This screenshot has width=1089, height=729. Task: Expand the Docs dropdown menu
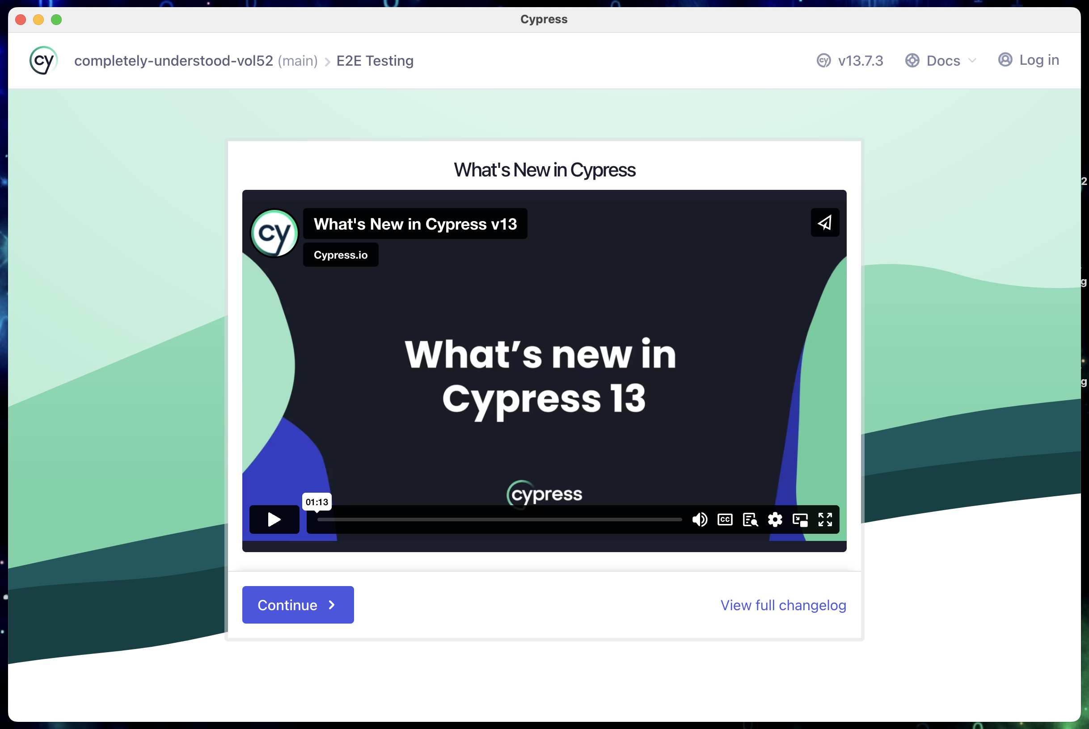point(942,60)
